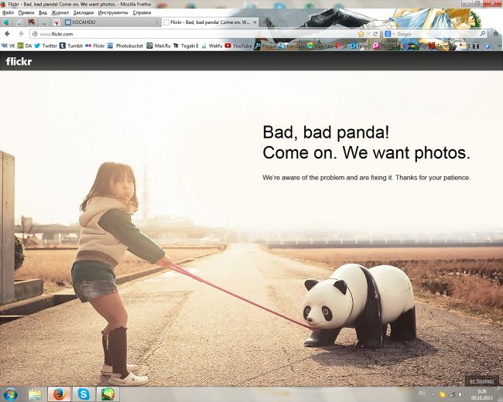
Task: Open the Журнал menu
Action: pos(60,12)
